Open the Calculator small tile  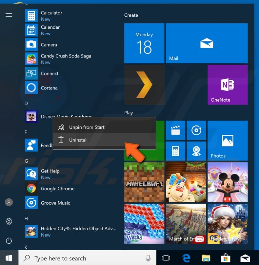tap(175, 151)
